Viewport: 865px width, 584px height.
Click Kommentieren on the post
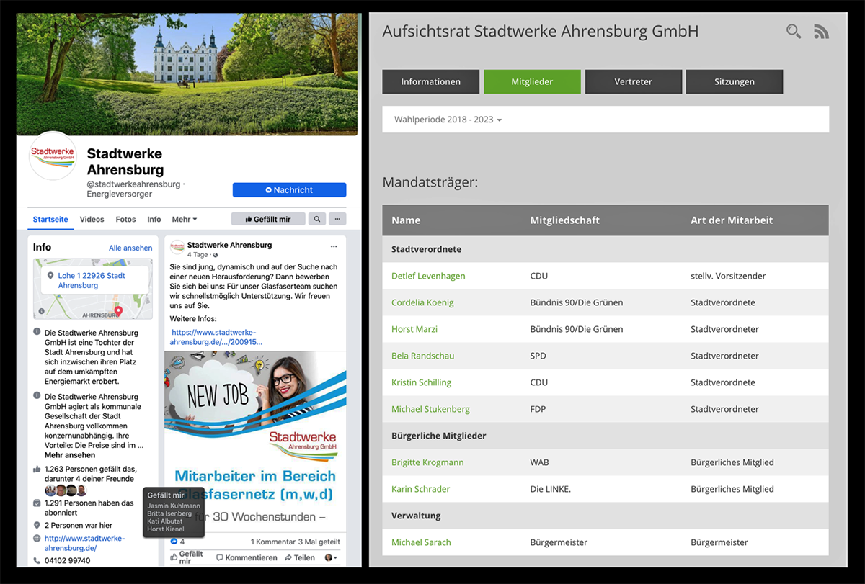(x=246, y=557)
